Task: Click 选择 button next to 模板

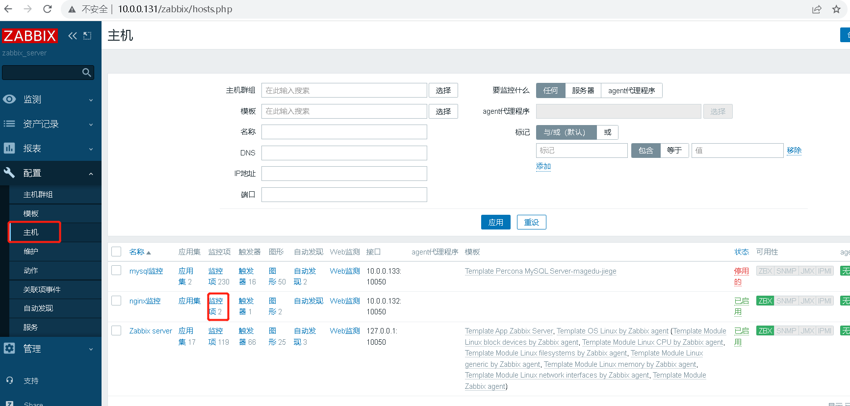Action: [x=443, y=111]
